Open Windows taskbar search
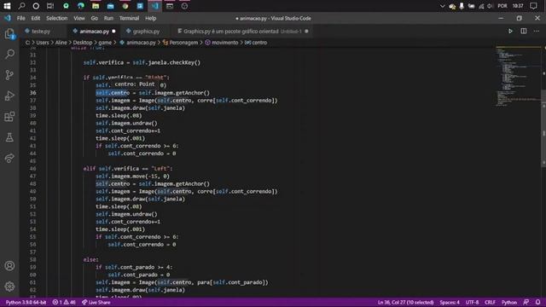Viewport: 546px width, 307px height. [x=21, y=6]
